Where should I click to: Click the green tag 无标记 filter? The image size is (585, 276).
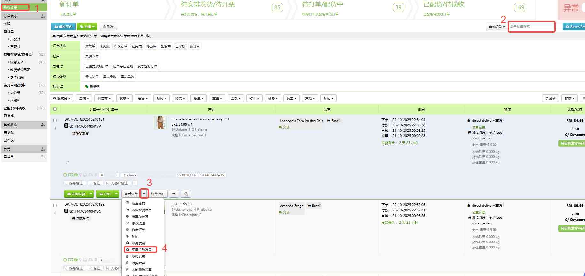tap(92, 87)
